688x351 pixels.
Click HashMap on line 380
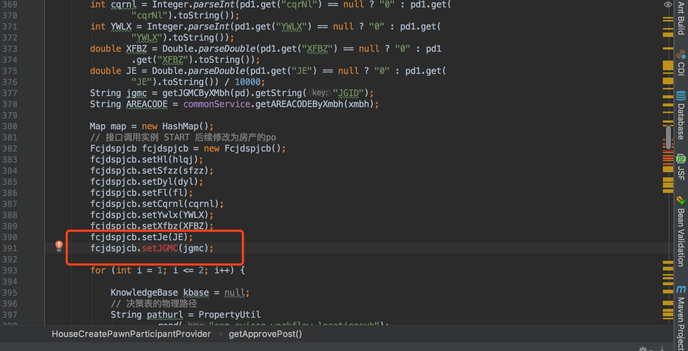point(180,126)
